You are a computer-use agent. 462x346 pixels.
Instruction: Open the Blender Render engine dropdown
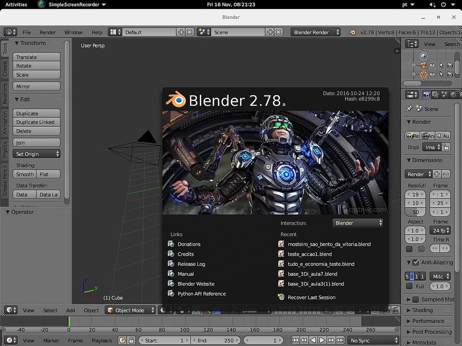click(316, 32)
